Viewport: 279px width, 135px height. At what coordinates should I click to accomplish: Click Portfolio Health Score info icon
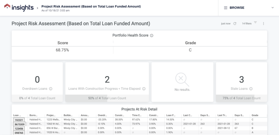(151, 35)
